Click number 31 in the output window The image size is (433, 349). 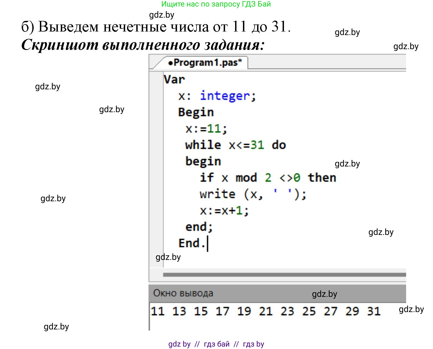[374, 311]
